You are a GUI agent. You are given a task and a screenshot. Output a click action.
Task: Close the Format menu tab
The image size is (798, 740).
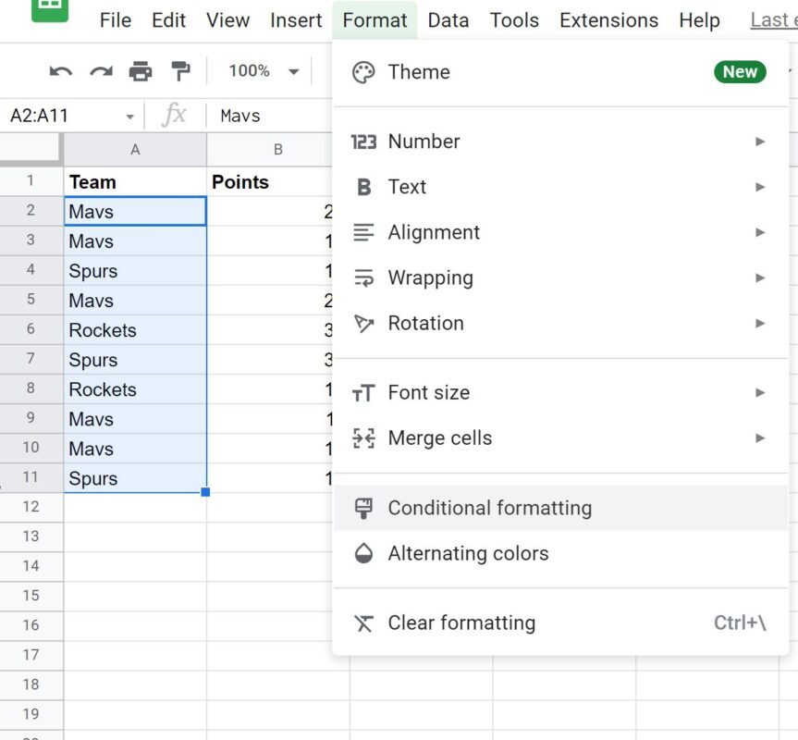[x=375, y=20]
